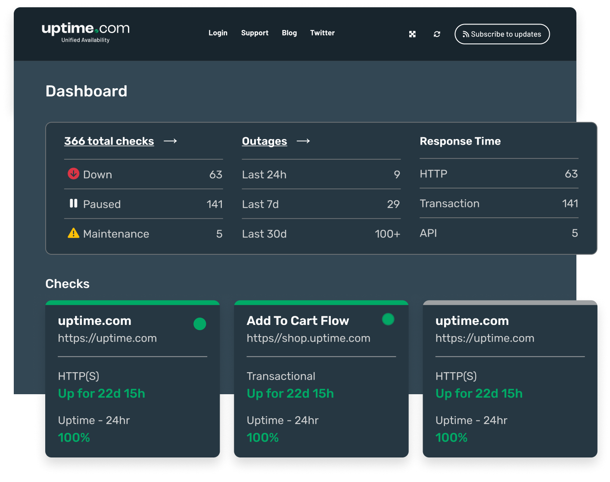Click the red Down status icon
The image size is (610, 482).
[x=74, y=173]
